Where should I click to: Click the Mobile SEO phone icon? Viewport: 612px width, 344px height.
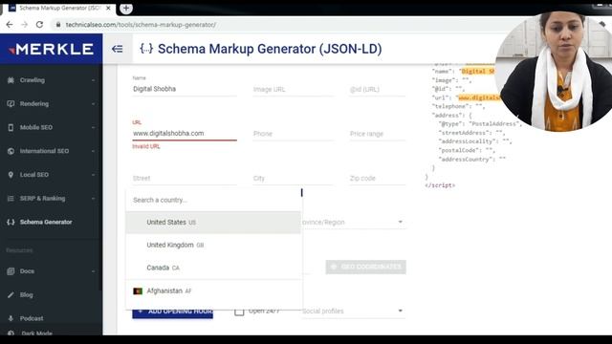[11, 127]
